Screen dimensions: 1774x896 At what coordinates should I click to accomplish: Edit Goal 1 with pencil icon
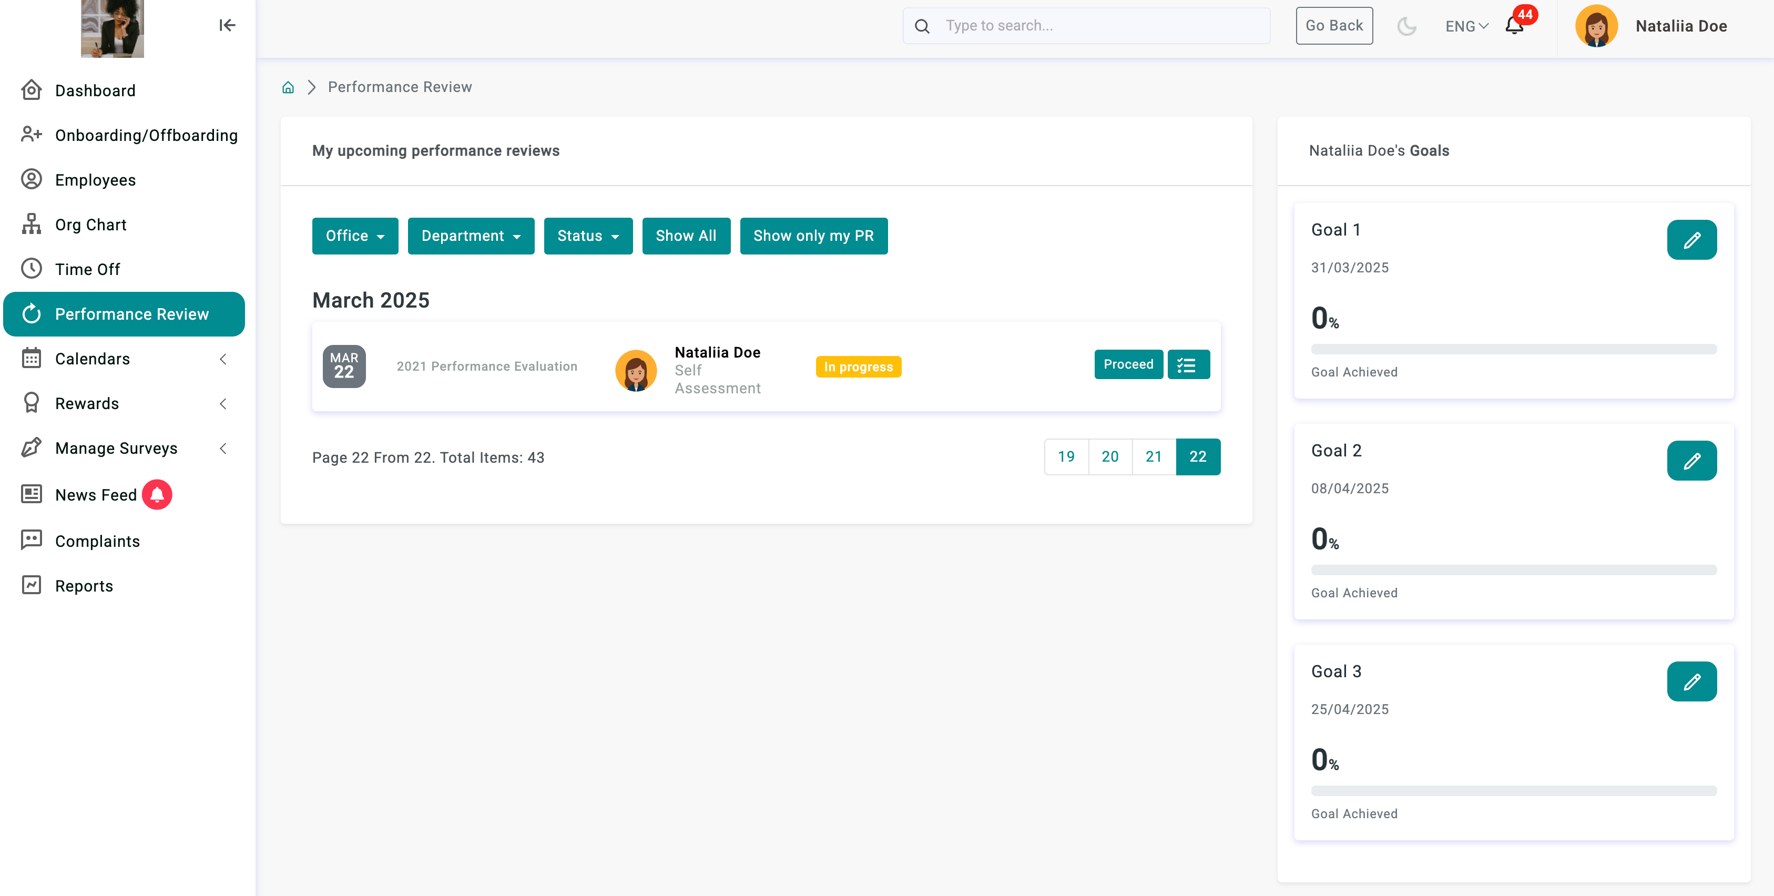pyautogui.click(x=1691, y=240)
